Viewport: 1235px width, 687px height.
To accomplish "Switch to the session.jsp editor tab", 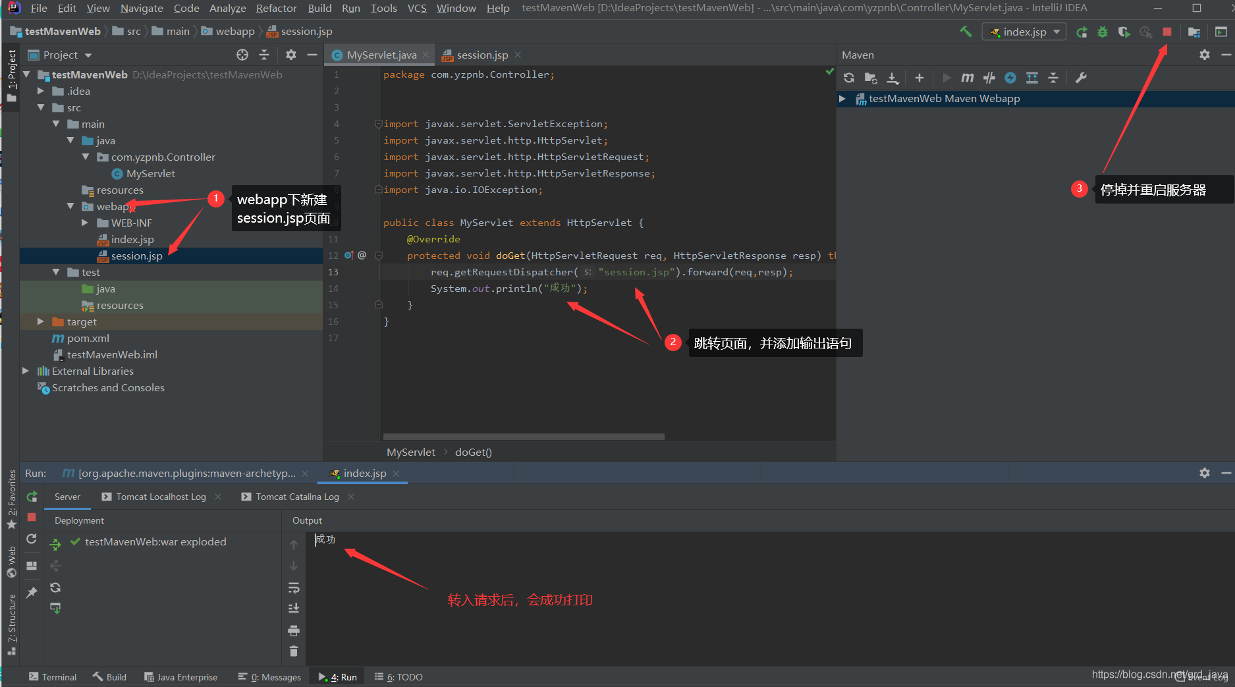I will click(481, 55).
